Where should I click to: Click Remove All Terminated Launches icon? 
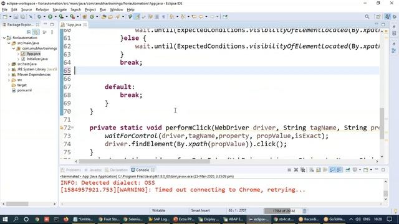tap(302, 170)
